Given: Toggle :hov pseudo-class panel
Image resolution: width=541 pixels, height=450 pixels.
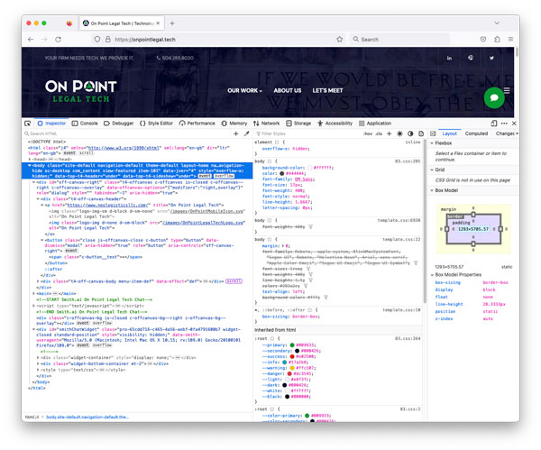Looking at the screenshot, I should tap(368, 133).
